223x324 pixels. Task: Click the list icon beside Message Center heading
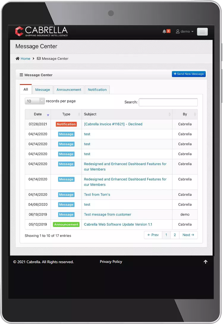click(21, 75)
